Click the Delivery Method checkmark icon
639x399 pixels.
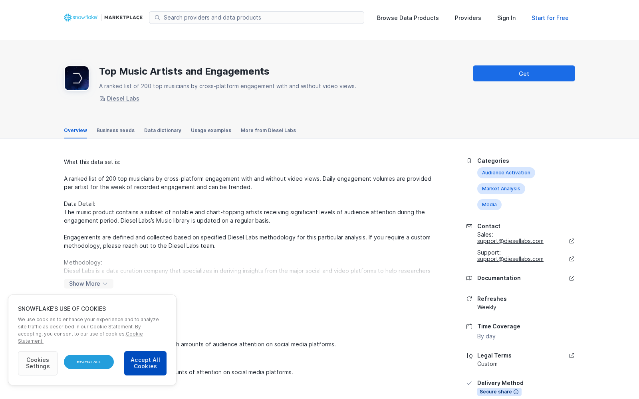[469, 383]
